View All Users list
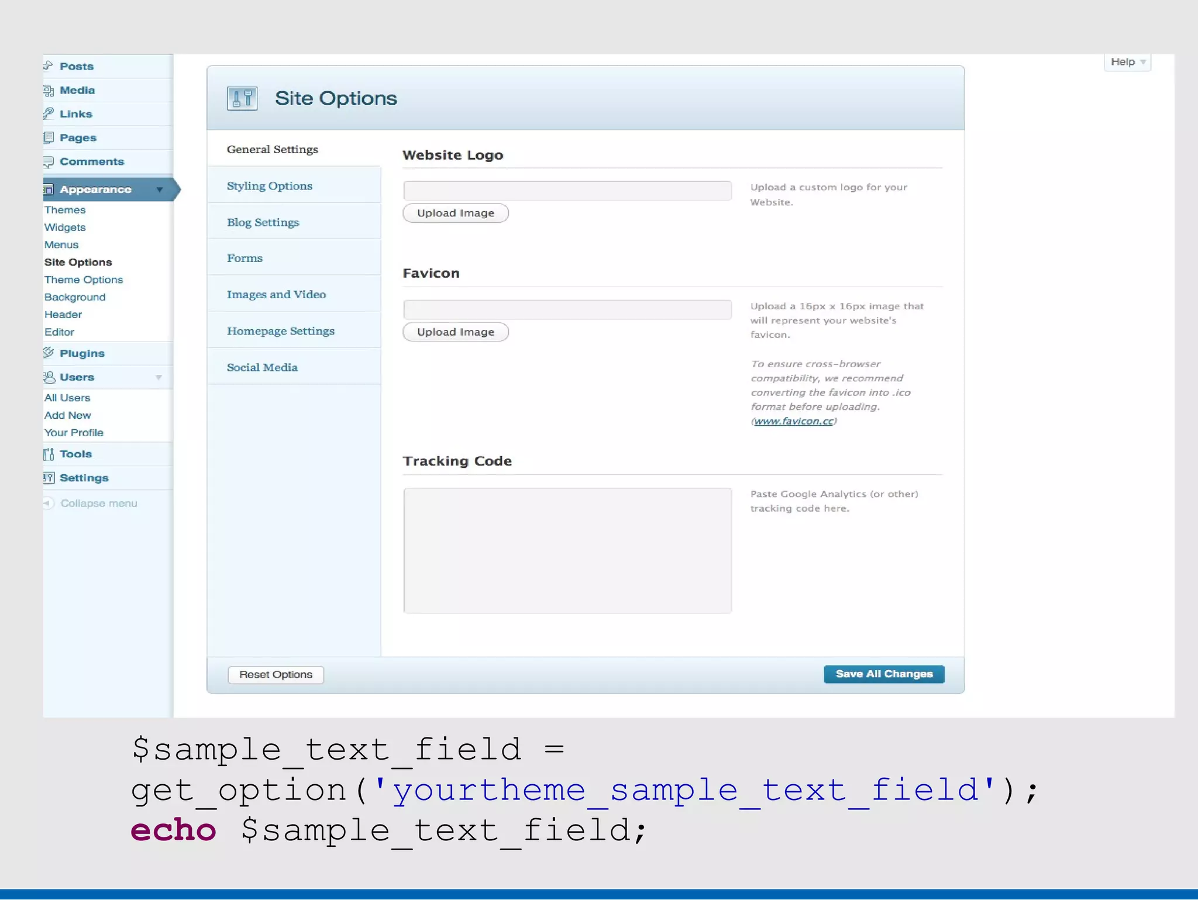 point(67,398)
